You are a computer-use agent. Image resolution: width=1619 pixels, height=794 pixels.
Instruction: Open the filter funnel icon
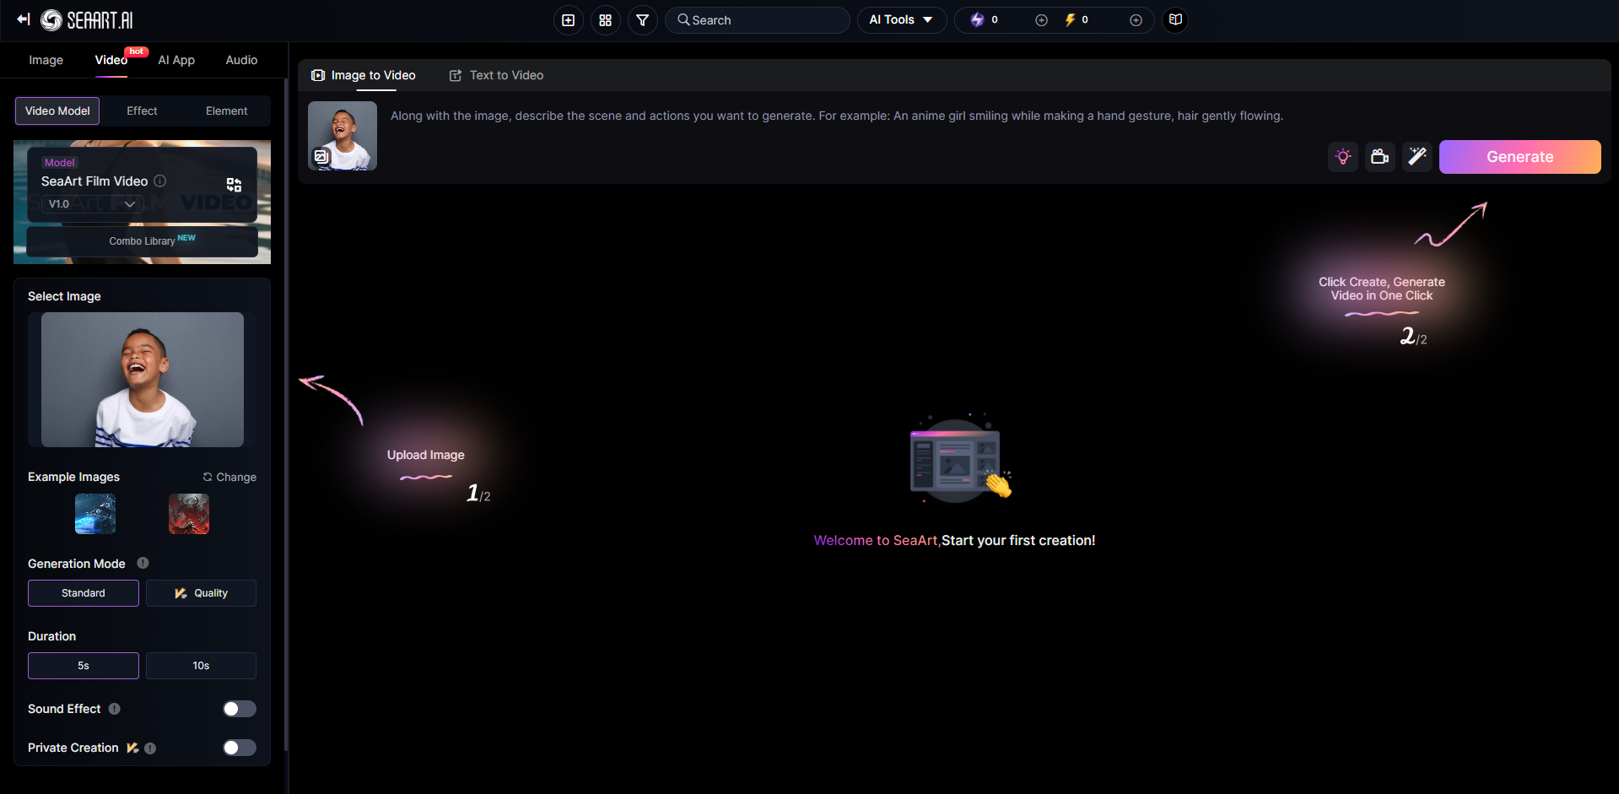coord(642,19)
